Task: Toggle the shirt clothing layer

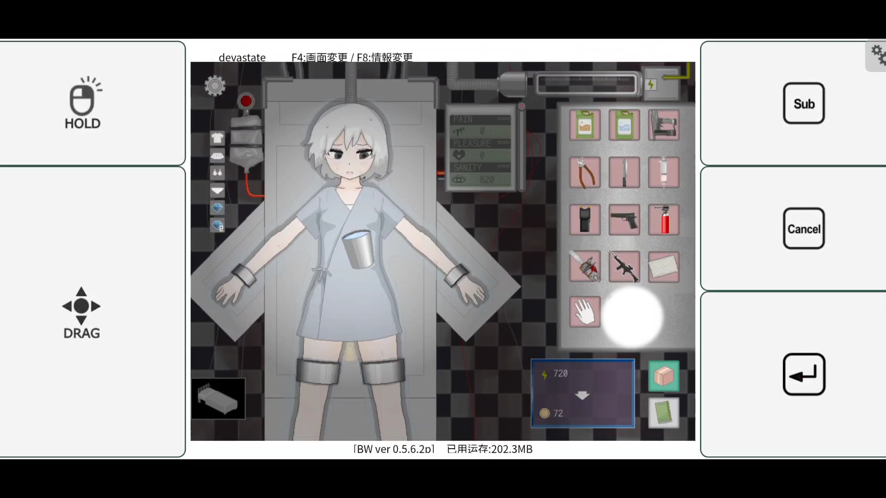Action: click(217, 138)
